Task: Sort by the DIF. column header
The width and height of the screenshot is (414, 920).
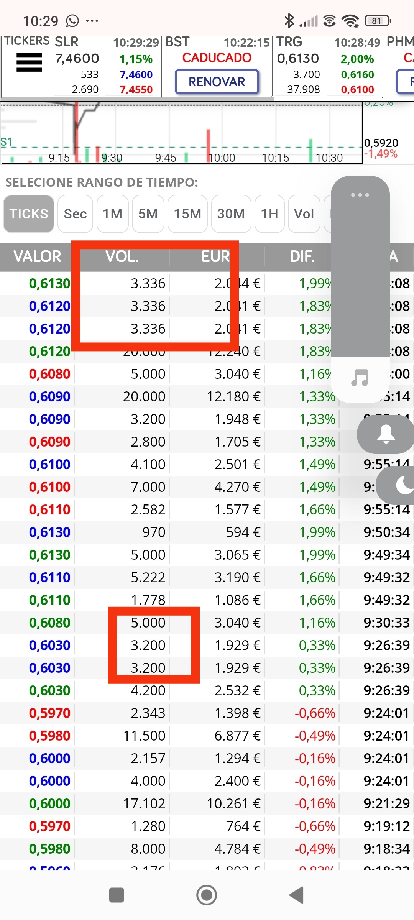Action: [x=302, y=256]
